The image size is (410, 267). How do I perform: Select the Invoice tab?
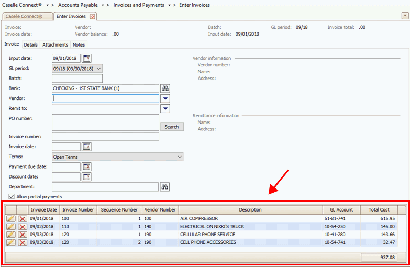pyautogui.click(x=12, y=44)
